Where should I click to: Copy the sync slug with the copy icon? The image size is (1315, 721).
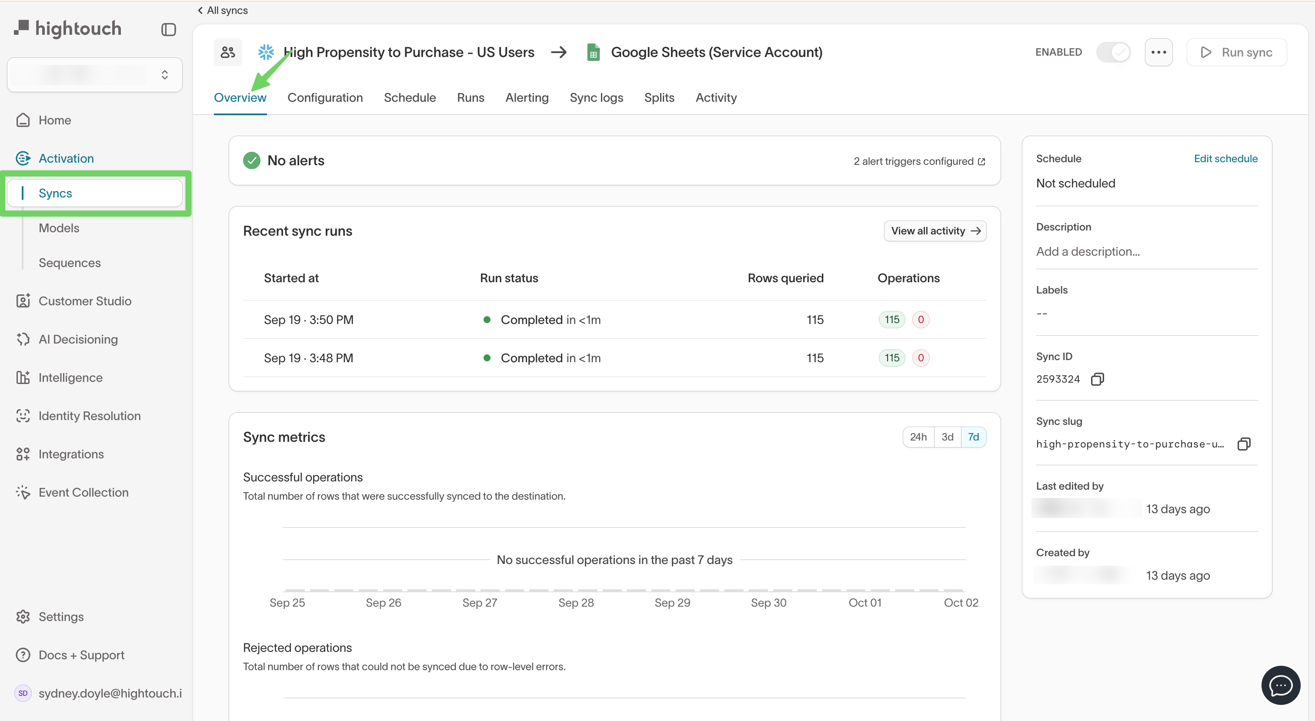1244,444
